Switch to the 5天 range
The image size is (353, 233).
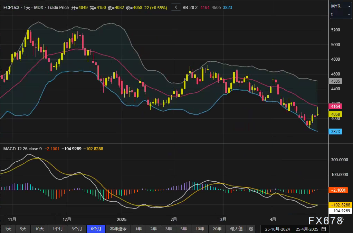click(x=23, y=229)
